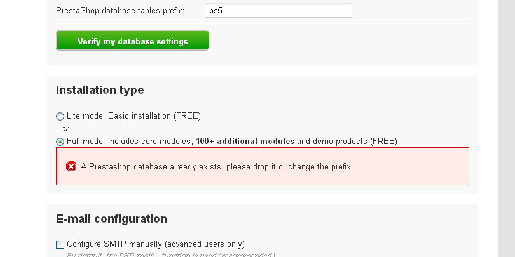Click the Installation type heading
This screenshot has height=257, width=515.
point(100,90)
